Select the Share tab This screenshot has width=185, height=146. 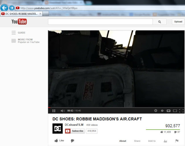point(137,141)
